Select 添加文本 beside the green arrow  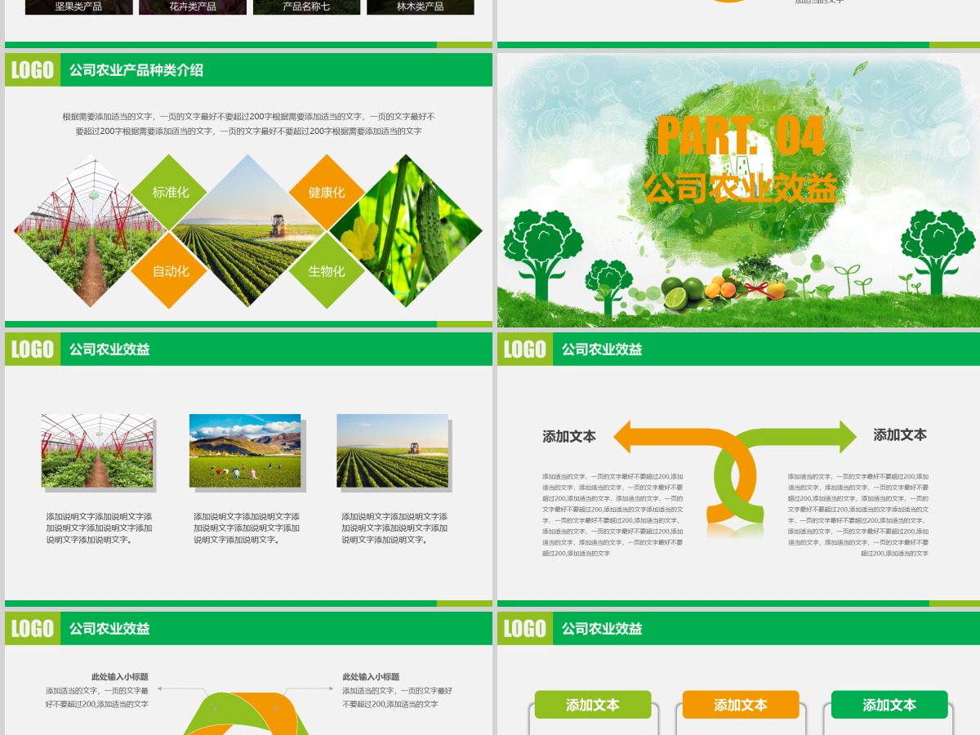tap(900, 435)
